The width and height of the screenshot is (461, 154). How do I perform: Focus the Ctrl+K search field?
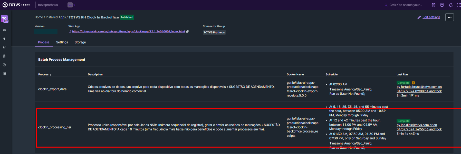click(406, 5)
